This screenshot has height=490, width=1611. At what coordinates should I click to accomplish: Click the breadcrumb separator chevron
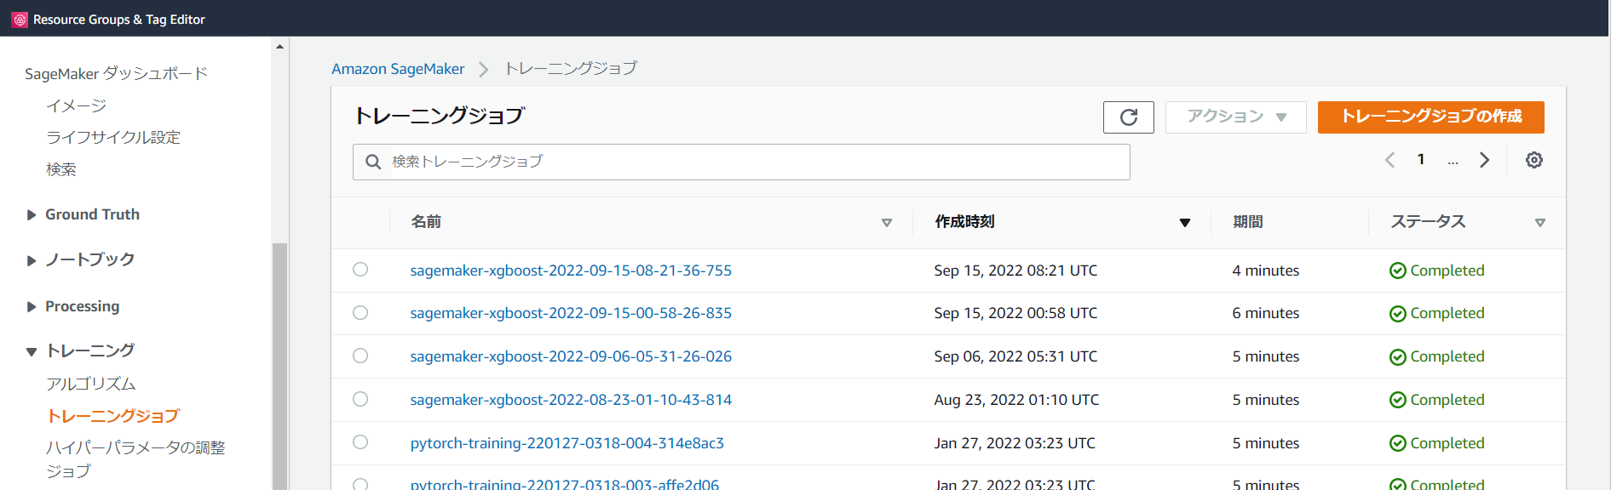(484, 70)
